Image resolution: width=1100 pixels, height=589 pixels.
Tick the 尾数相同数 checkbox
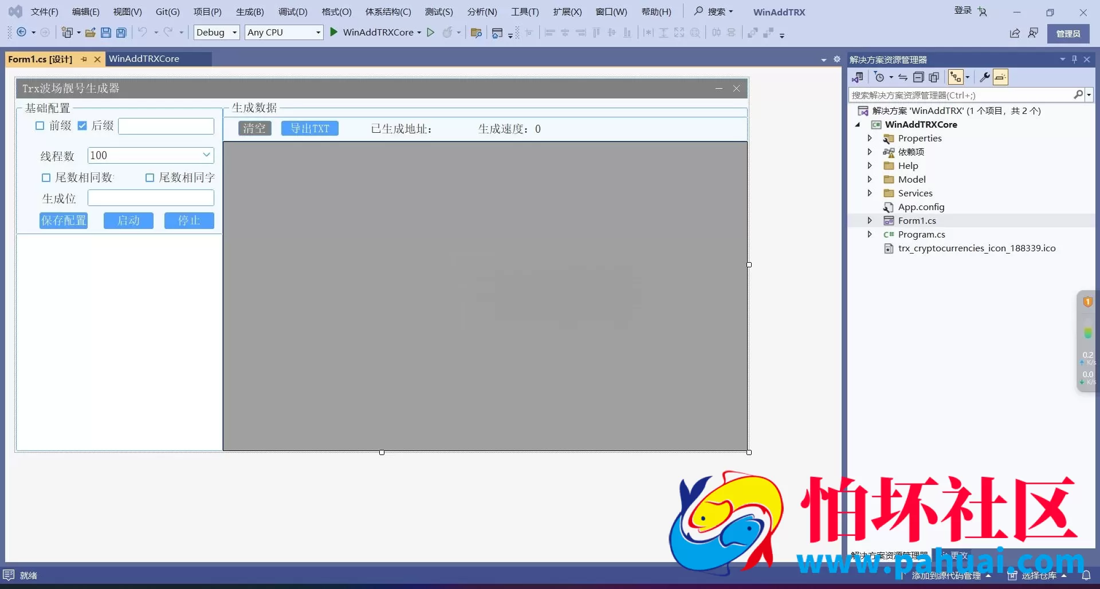(x=46, y=178)
